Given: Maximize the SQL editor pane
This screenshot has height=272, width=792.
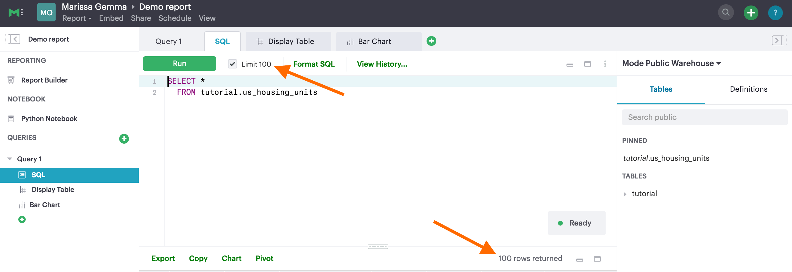Looking at the screenshot, I should (x=587, y=64).
